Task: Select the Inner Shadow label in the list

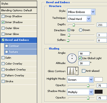Action: pos(14,22)
